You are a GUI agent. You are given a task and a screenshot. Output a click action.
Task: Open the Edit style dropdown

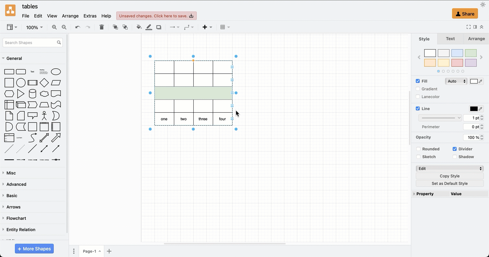coord(449,168)
